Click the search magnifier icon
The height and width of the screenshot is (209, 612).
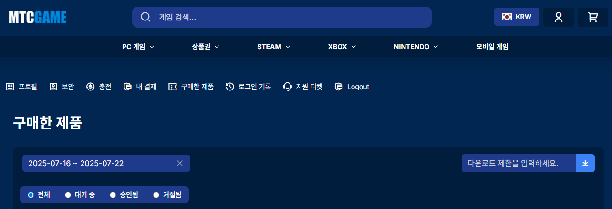pyautogui.click(x=145, y=17)
